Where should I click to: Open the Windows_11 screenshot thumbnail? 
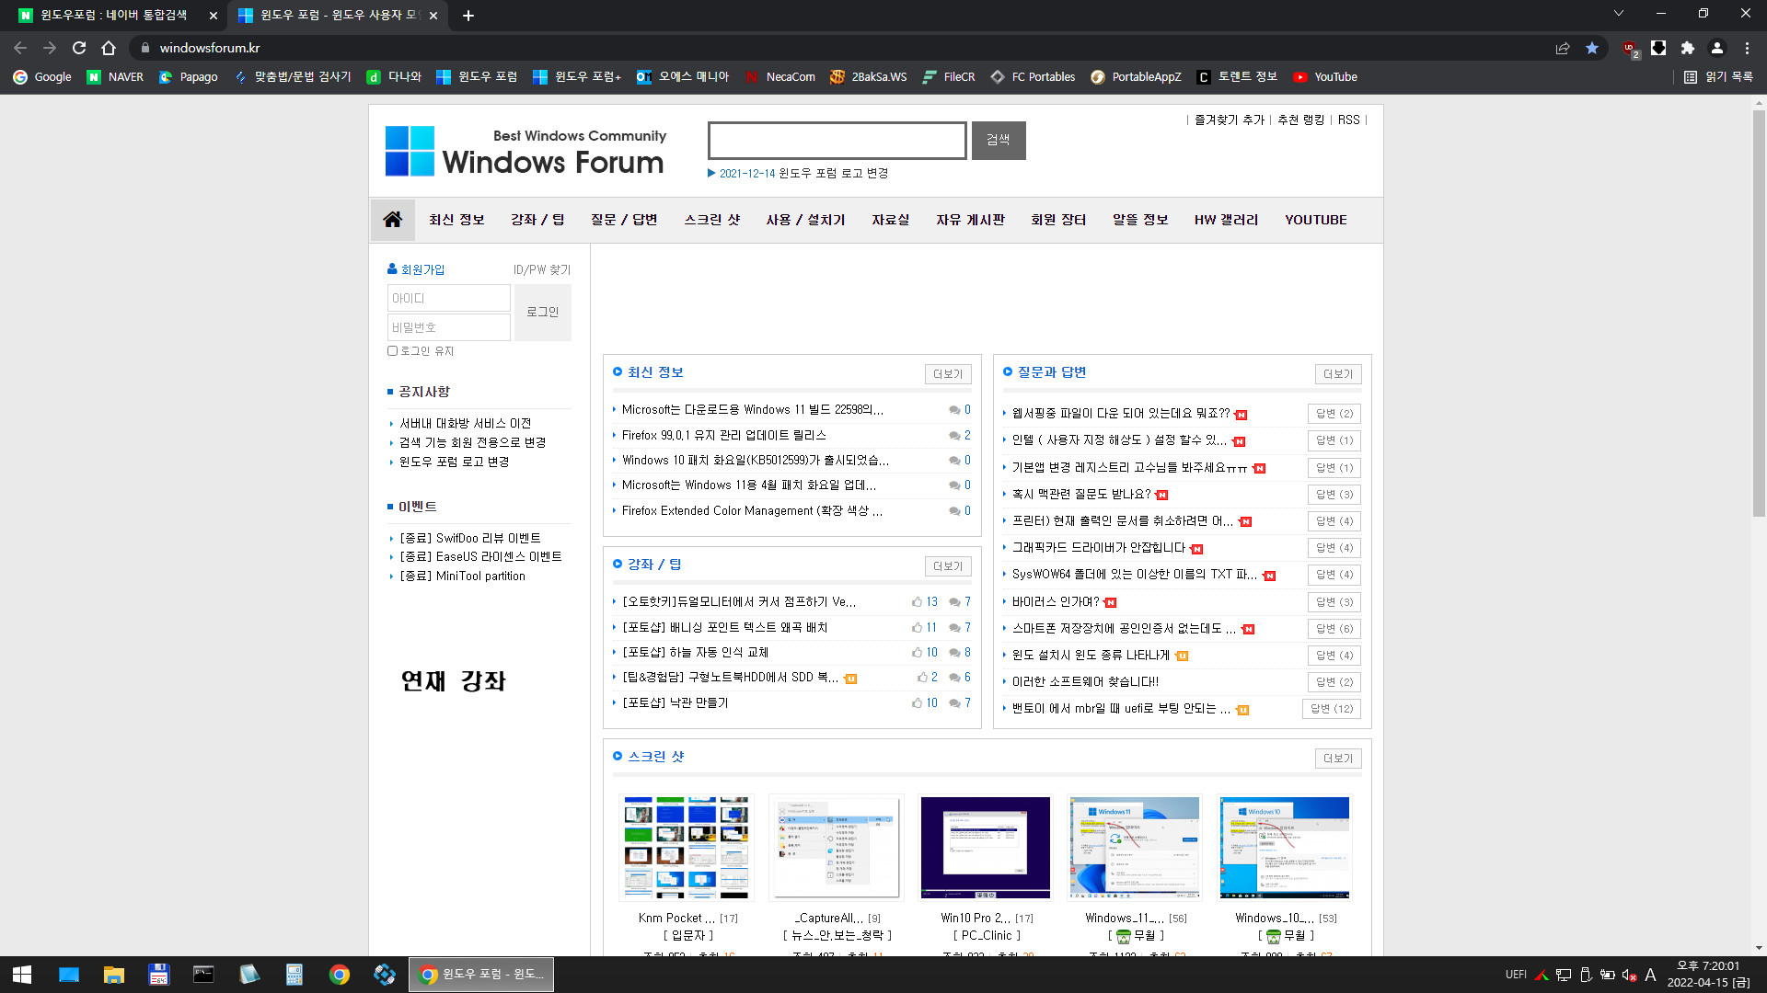pos(1134,847)
